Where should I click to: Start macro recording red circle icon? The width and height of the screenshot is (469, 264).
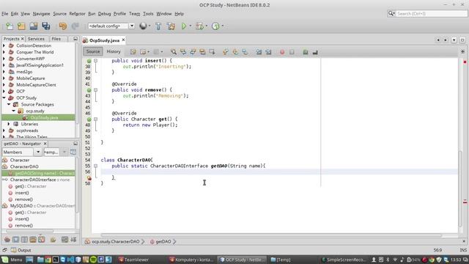pos(282,52)
